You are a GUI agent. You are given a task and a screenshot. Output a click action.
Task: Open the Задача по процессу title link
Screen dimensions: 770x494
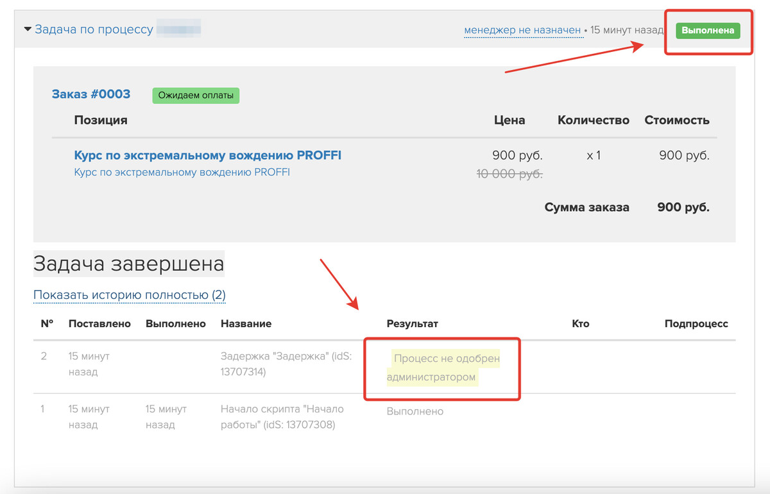click(x=94, y=30)
